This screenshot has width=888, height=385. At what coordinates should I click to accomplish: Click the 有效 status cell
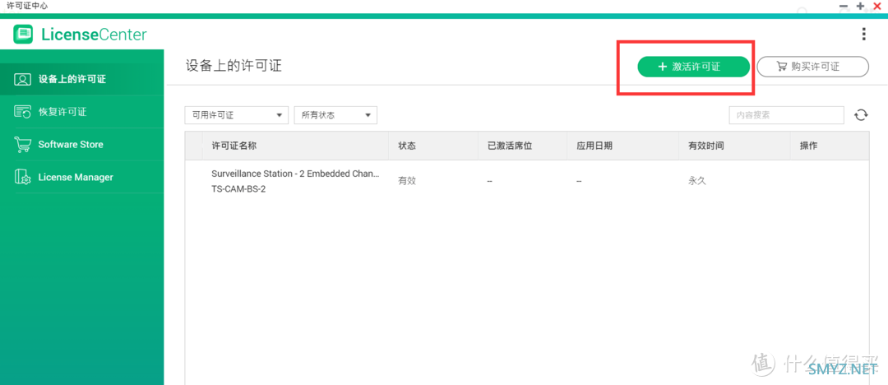(407, 181)
